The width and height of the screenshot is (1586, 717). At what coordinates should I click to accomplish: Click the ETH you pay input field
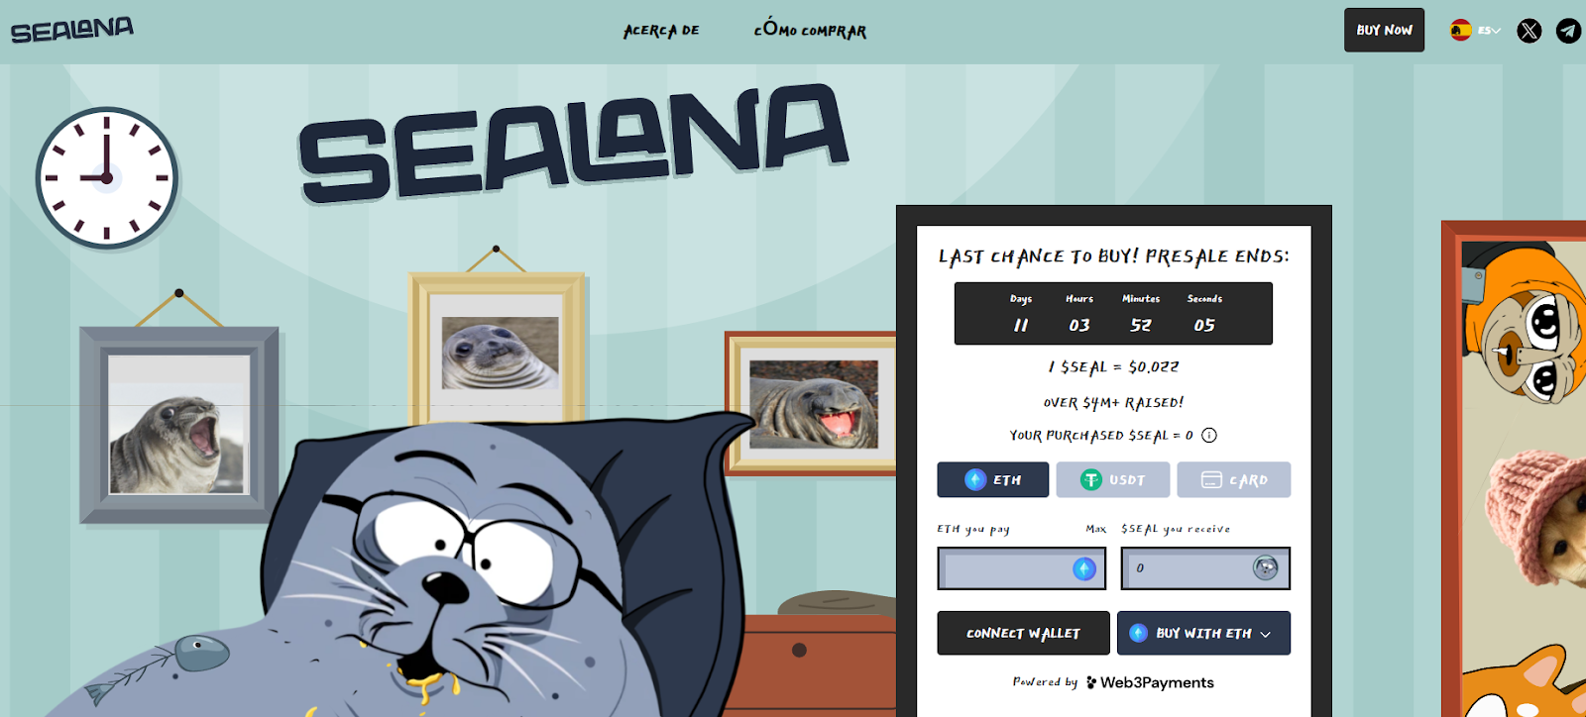(1022, 568)
